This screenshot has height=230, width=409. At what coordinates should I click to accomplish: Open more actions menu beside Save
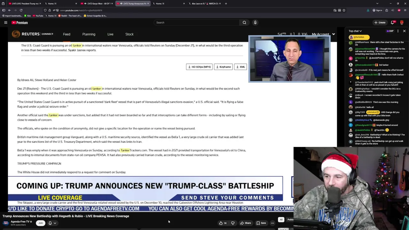click(x=272, y=223)
